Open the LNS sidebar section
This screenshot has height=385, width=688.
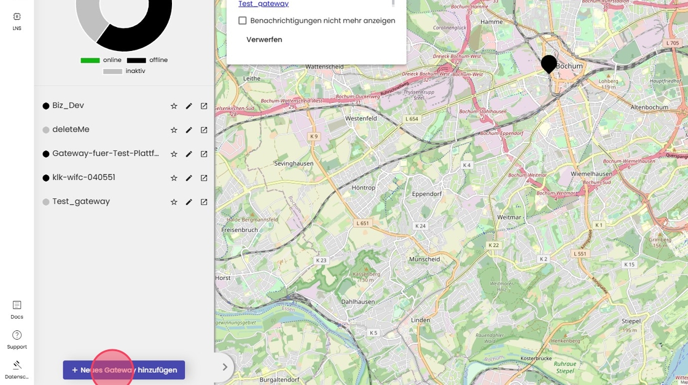17,21
